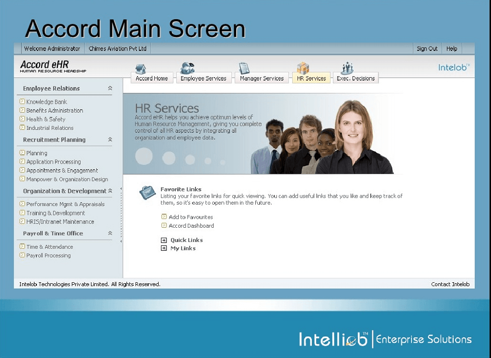
Task: Click the Planning link
Action: (37, 153)
